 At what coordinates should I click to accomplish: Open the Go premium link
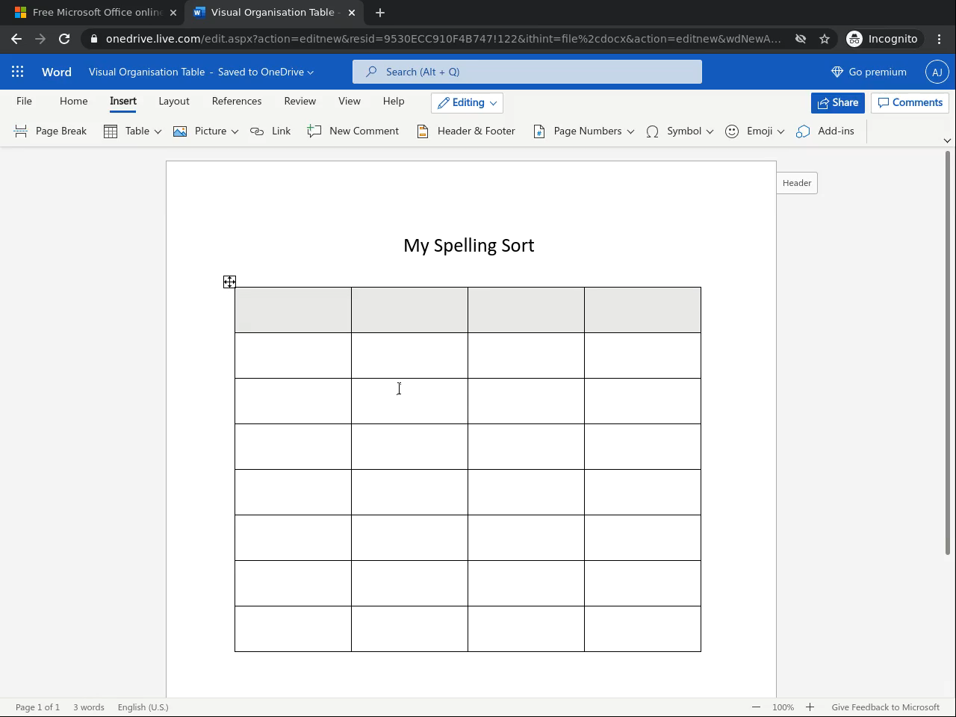869,72
